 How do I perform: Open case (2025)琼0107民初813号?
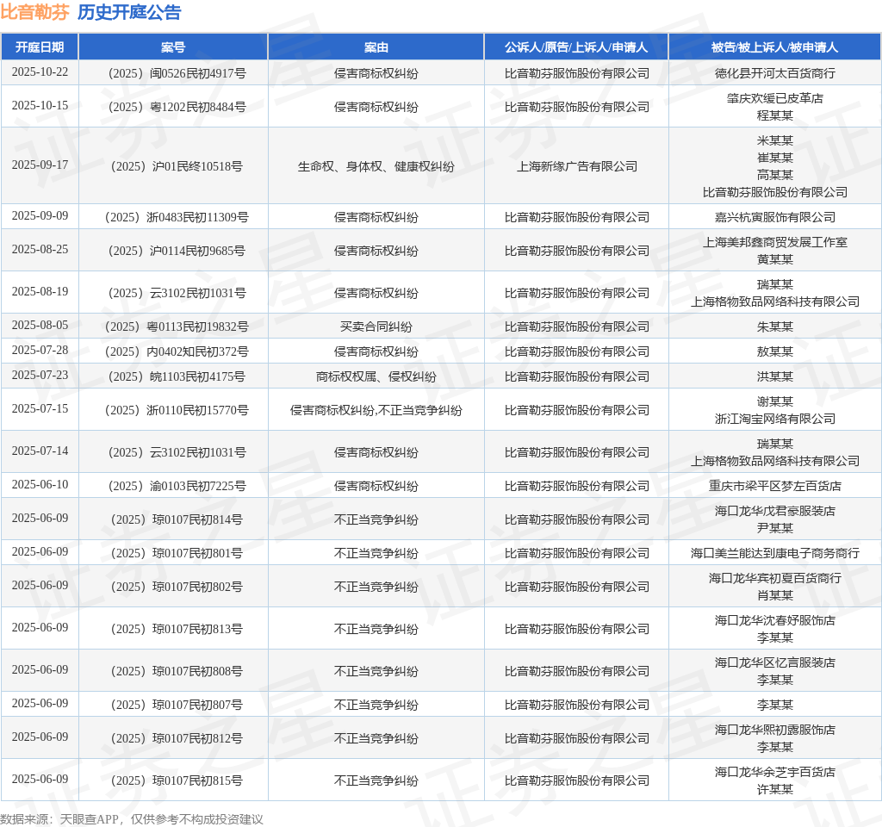(x=177, y=629)
